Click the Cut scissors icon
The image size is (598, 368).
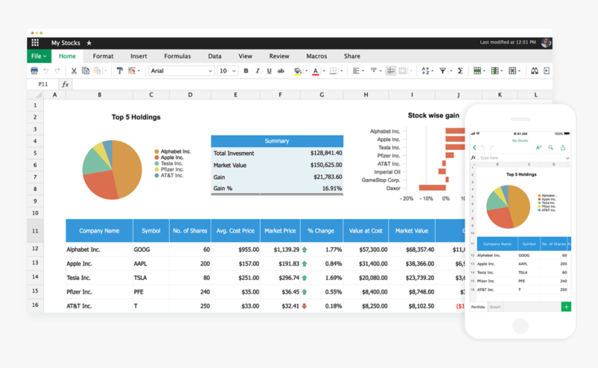[74, 71]
